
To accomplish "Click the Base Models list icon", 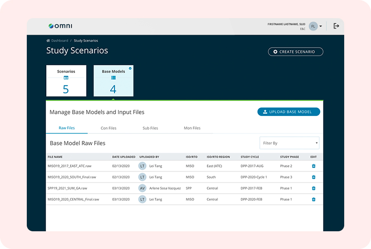I will (x=113, y=78).
